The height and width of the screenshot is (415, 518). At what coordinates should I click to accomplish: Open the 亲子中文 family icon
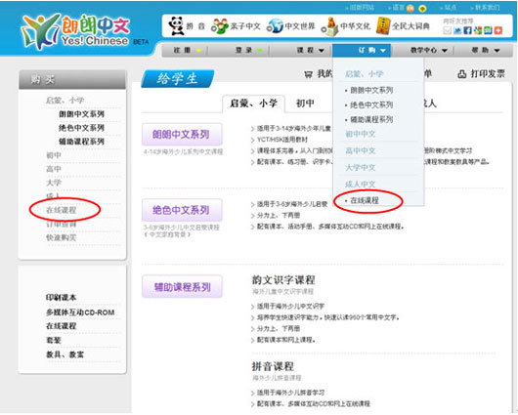point(220,25)
